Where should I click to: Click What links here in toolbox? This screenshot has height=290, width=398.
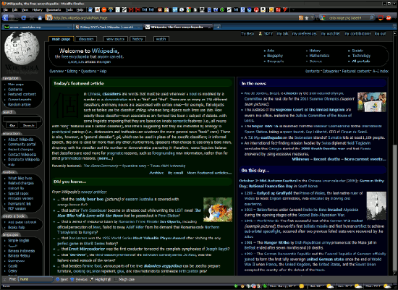20,178
